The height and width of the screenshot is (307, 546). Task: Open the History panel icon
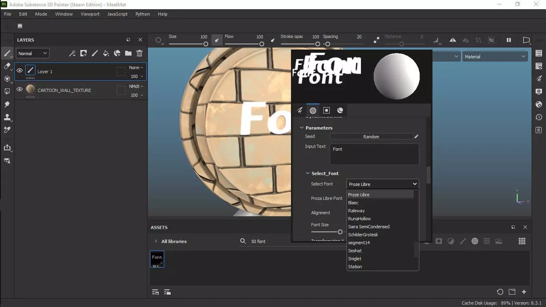pos(539,117)
